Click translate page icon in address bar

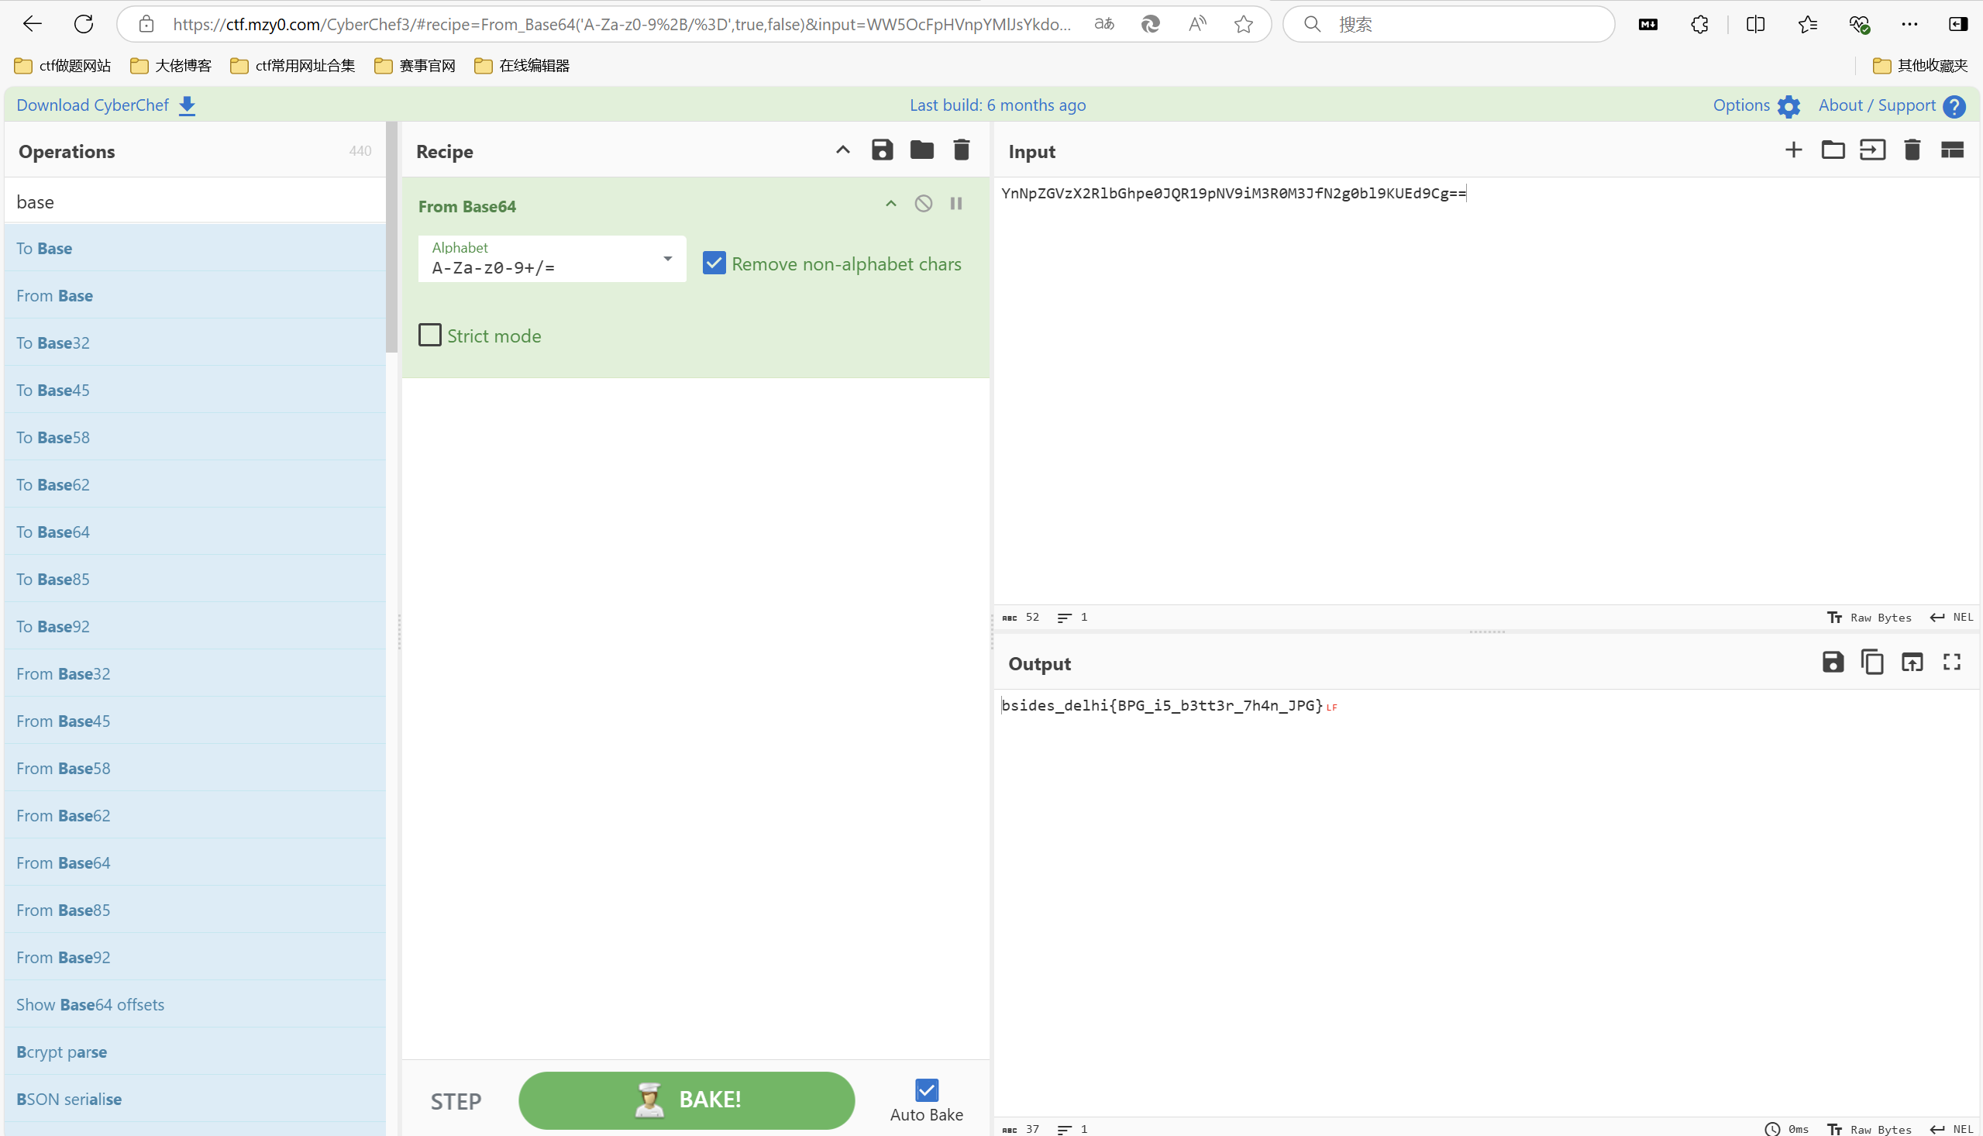1103,24
